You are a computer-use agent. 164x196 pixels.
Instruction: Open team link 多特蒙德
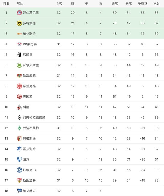[29, 23]
